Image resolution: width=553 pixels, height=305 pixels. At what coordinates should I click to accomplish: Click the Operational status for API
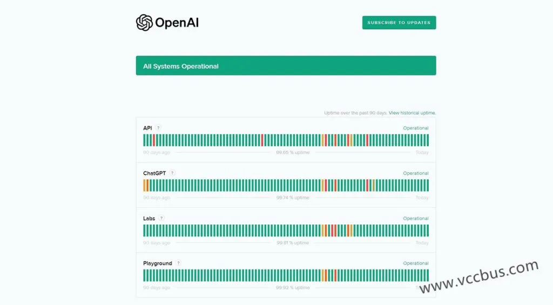tap(415, 128)
